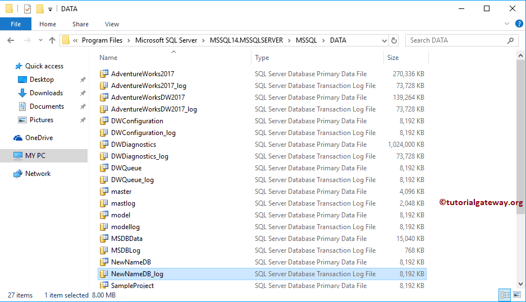Click the Desktop folder icon in sidebar
The width and height of the screenshot is (526, 302).
coord(22,80)
